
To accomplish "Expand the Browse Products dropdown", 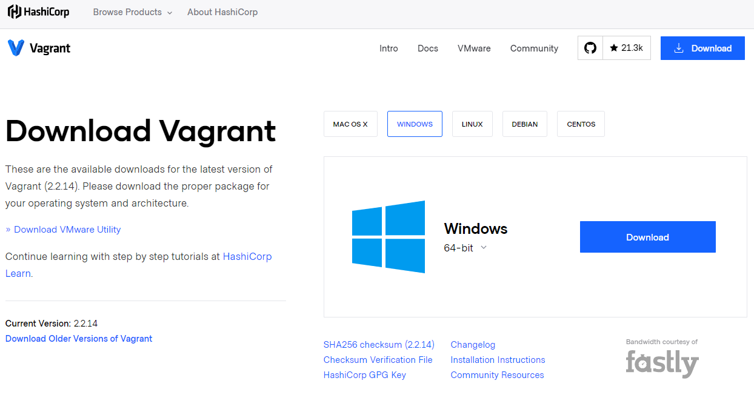I will (132, 12).
